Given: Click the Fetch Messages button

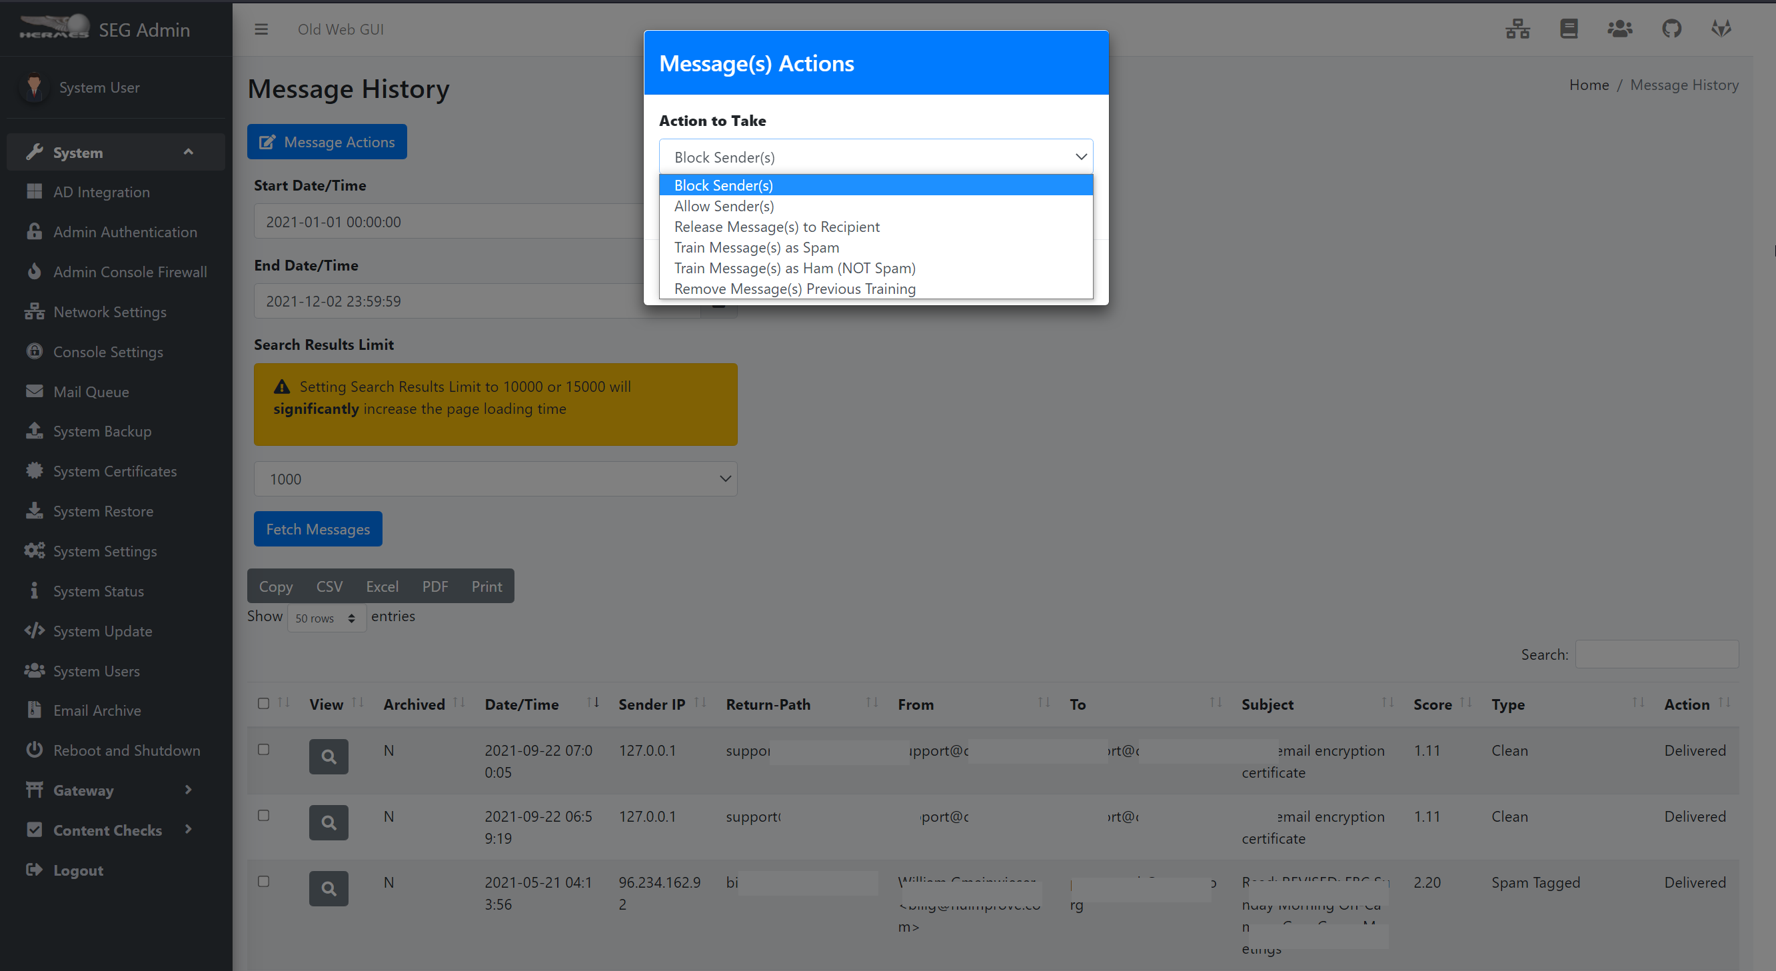Looking at the screenshot, I should 318,529.
